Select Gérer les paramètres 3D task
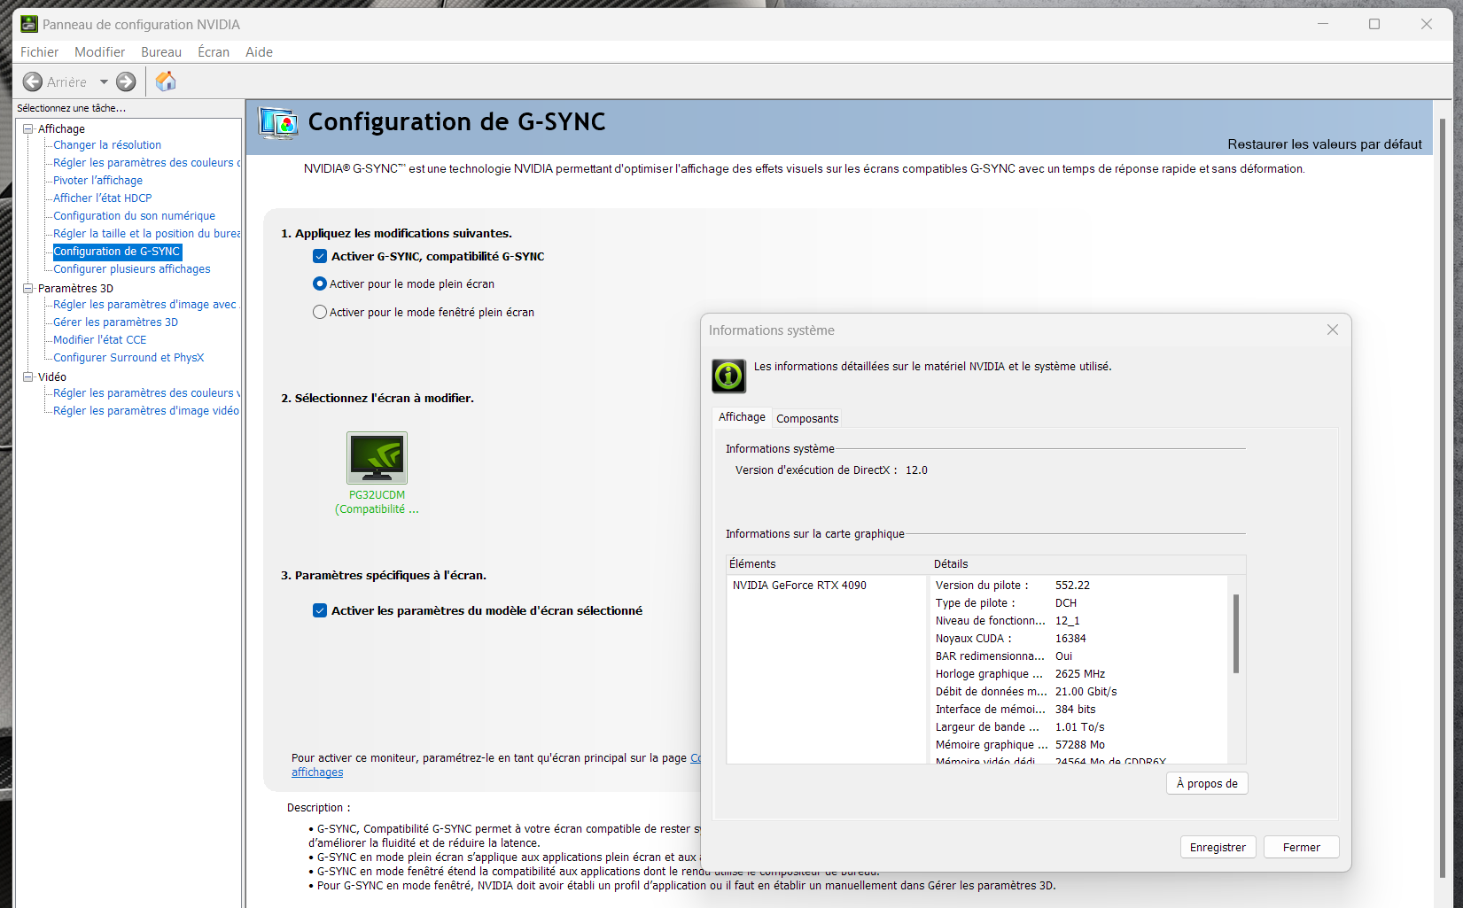Image resolution: width=1463 pixels, height=908 pixels. tap(113, 322)
